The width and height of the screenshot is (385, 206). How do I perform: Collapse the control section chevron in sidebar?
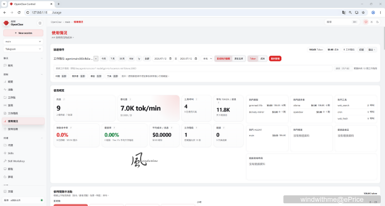(x=42, y=75)
